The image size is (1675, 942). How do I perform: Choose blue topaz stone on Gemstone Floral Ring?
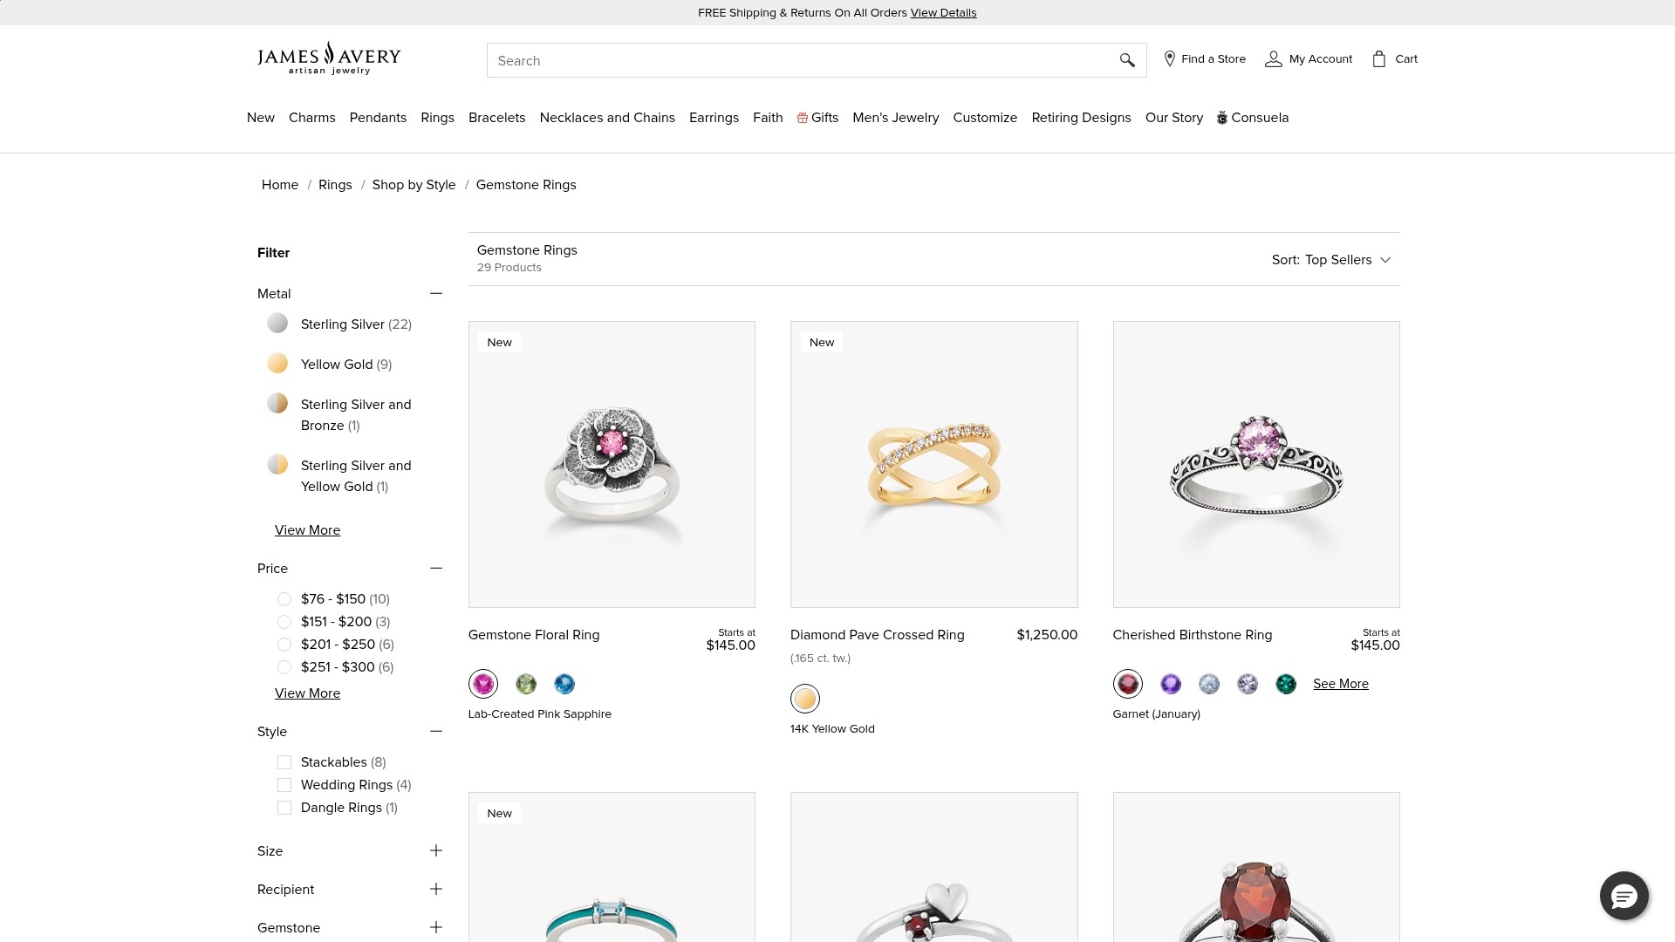[564, 685]
